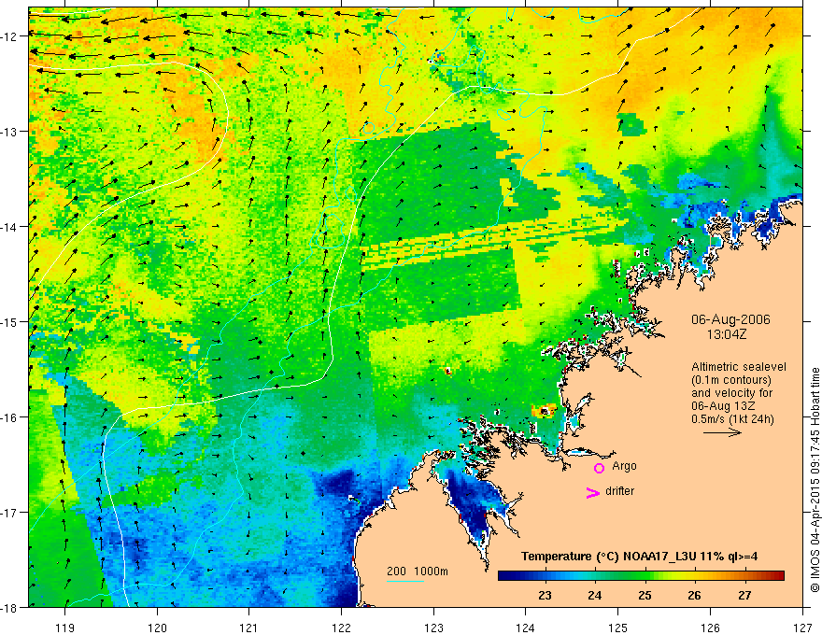Image resolution: width=822 pixels, height=635 pixels.
Task: Click the color bar tick label 24
Action: click(x=594, y=595)
